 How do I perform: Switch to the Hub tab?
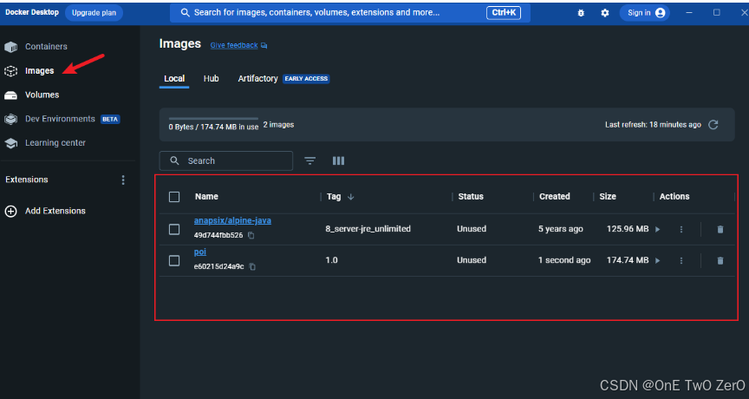pyautogui.click(x=212, y=78)
